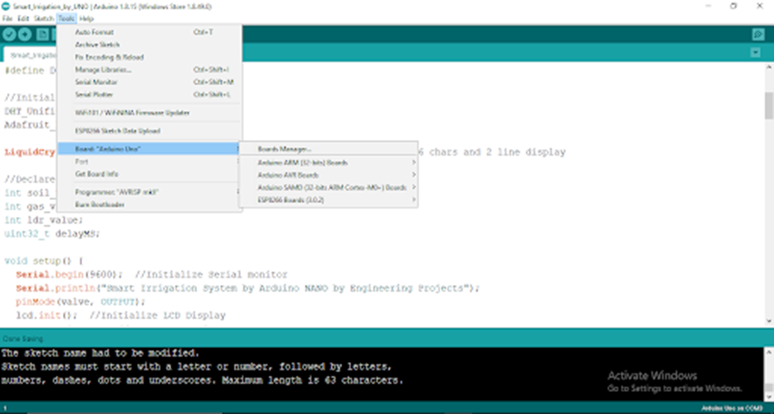Click Serial.println Smart Irrigation System line
This screenshot has width=774, height=414.
point(247,288)
